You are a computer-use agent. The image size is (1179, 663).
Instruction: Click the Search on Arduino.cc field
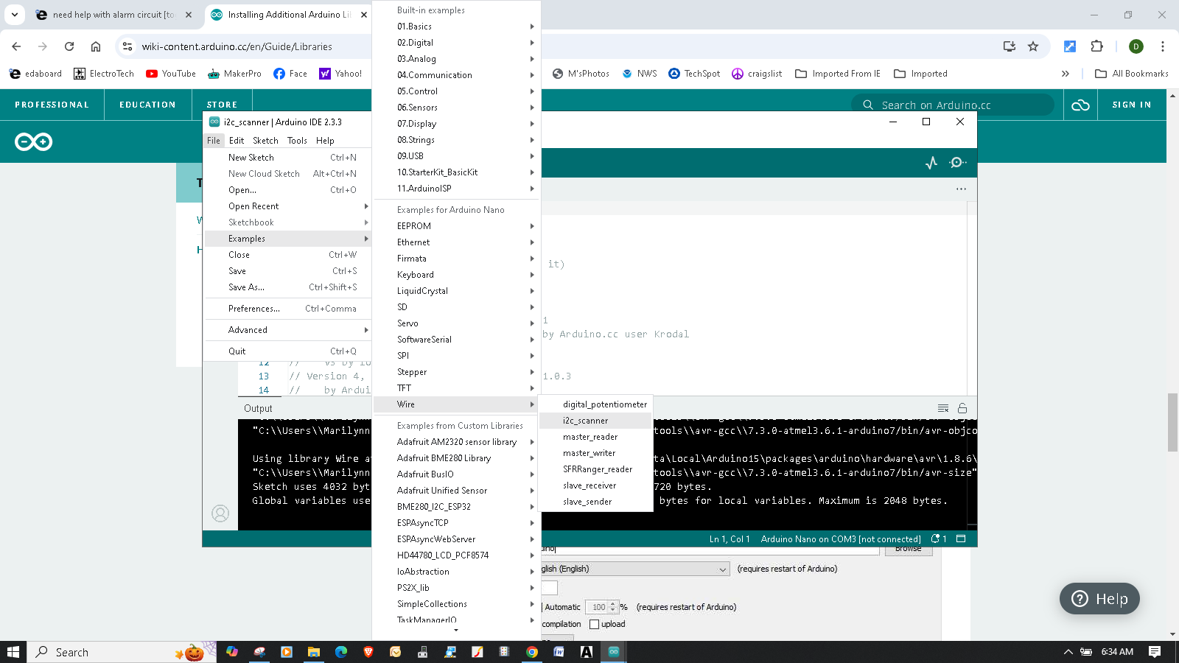954,105
